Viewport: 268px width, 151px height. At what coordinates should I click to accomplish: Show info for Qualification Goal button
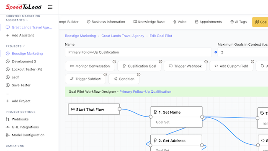[x=160, y=62]
